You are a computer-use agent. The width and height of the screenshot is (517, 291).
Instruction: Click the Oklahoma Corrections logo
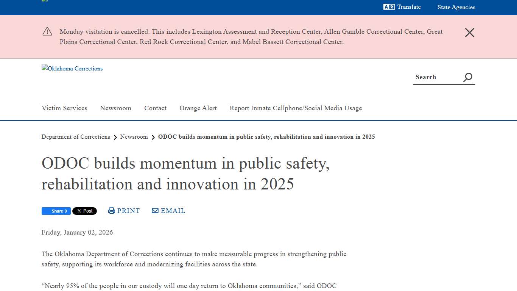(x=72, y=69)
